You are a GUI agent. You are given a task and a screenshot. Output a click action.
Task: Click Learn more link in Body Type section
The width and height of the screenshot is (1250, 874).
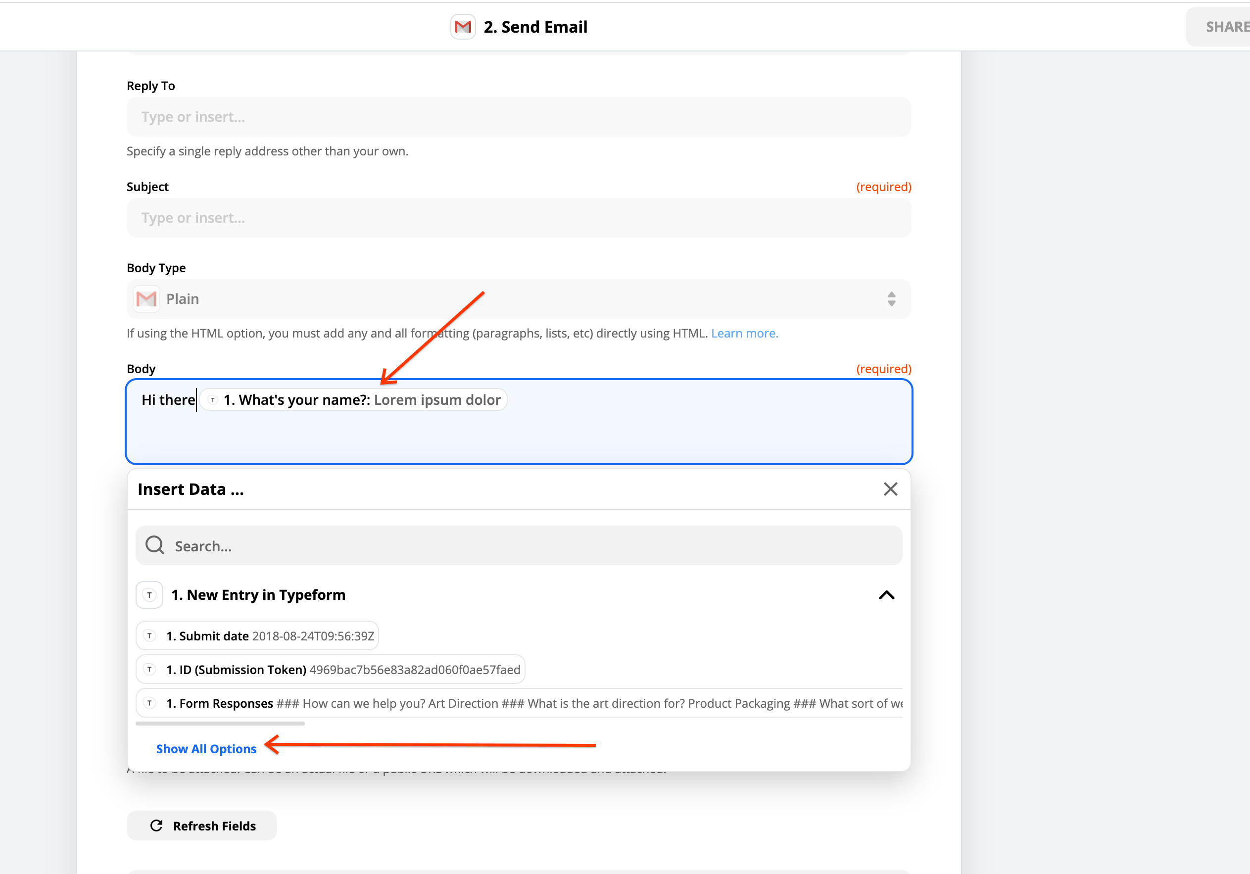(x=743, y=333)
